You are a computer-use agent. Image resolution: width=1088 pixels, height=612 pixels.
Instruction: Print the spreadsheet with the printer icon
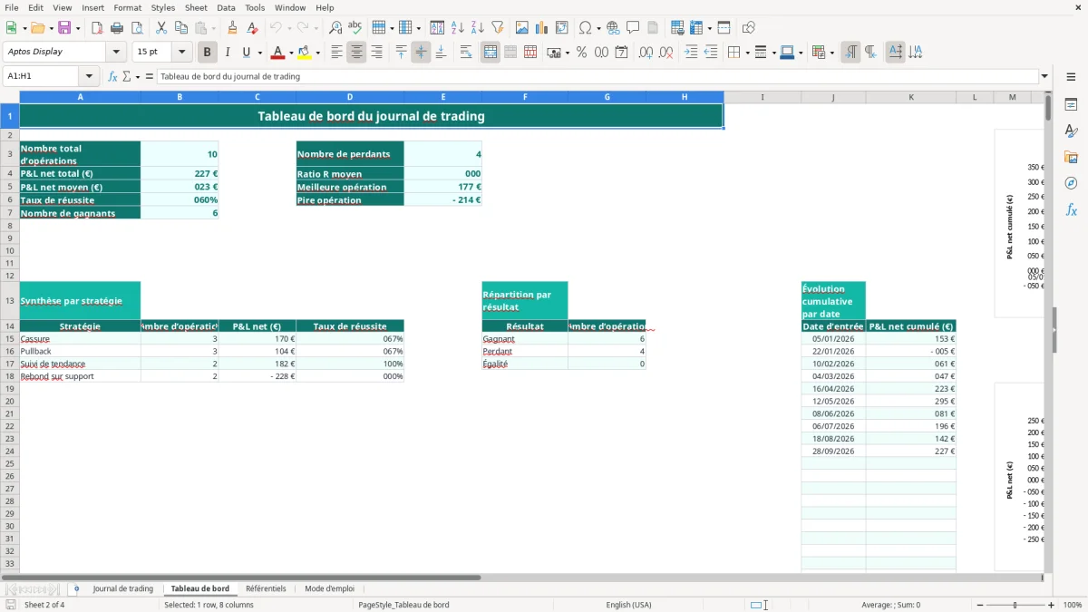coord(117,28)
